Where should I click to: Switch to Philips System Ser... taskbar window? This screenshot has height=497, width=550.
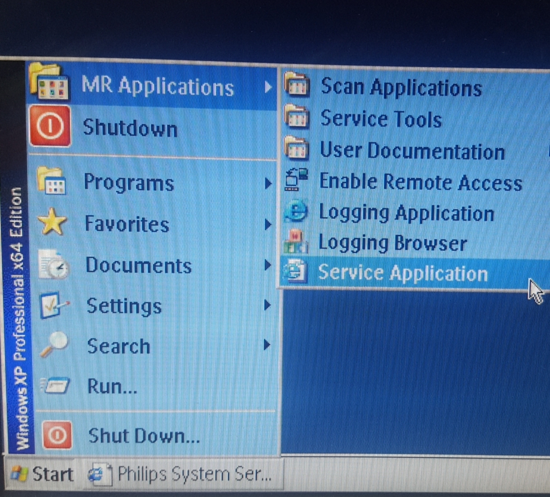coord(182,474)
